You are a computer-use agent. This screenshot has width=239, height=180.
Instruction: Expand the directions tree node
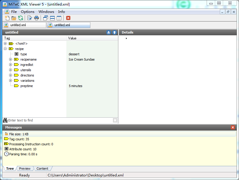[x=11, y=75]
